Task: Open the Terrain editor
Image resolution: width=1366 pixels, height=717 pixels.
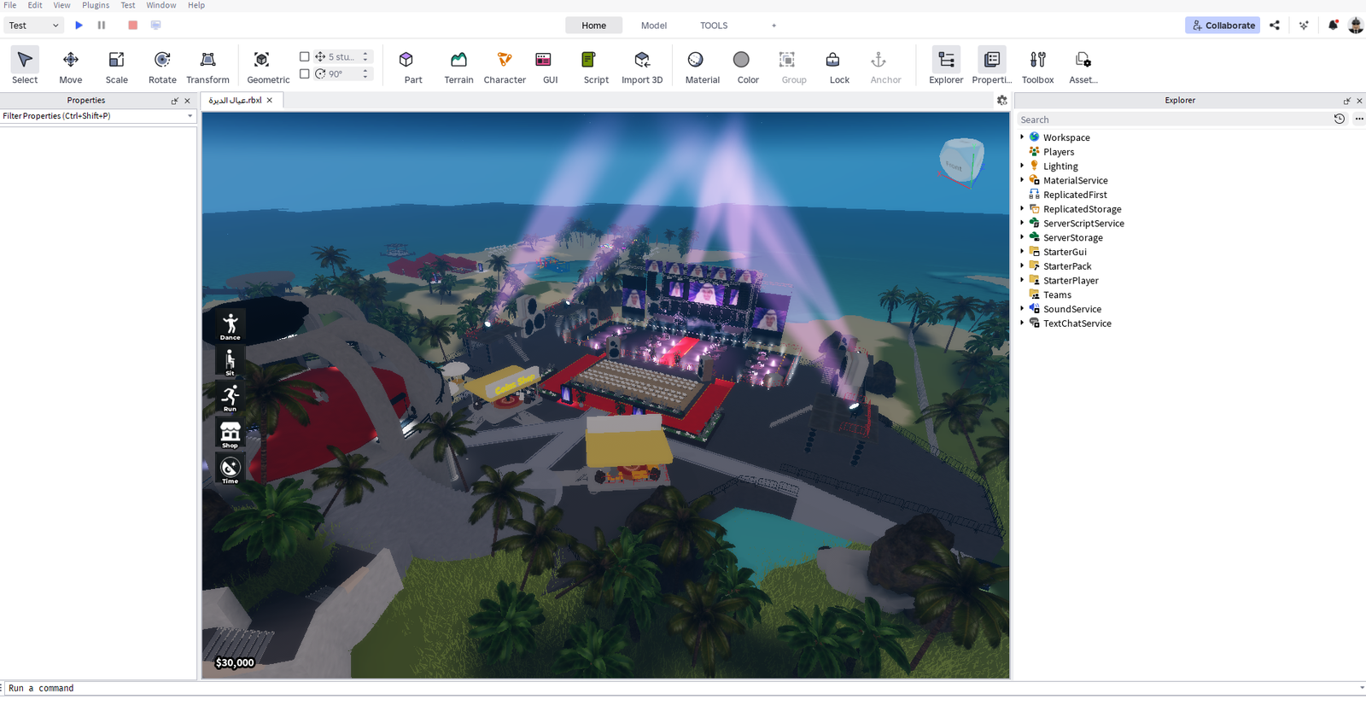Action: pos(458,66)
